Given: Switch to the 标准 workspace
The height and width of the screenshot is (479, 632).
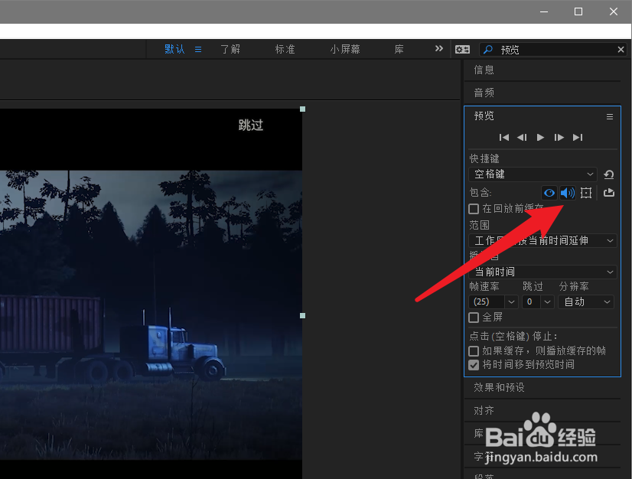Looking at the screenshot, I should click(x=285, y=49).
